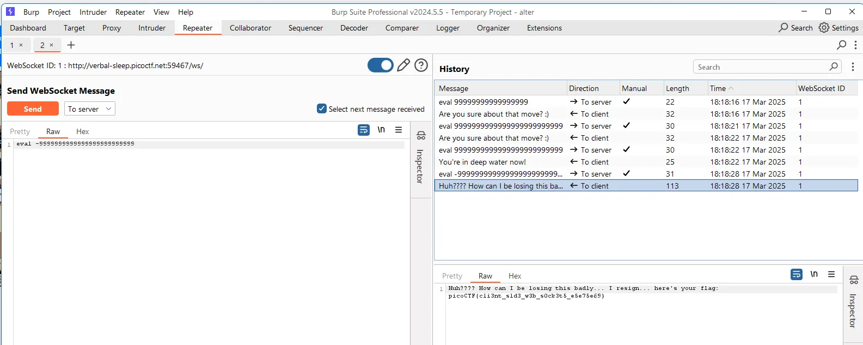Screen dimensions: 863x345
Task: Sort history by Message column header
Action: (x=500, y=88)
